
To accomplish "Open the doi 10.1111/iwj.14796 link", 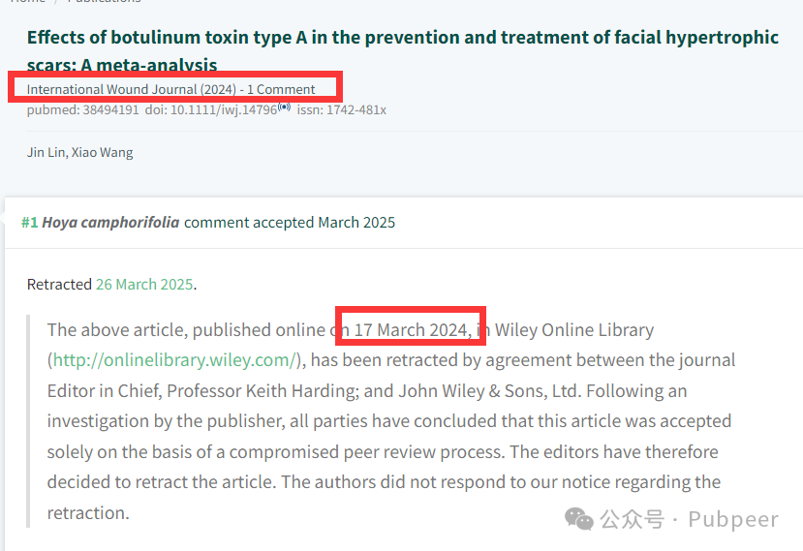I will coord(211,109).
